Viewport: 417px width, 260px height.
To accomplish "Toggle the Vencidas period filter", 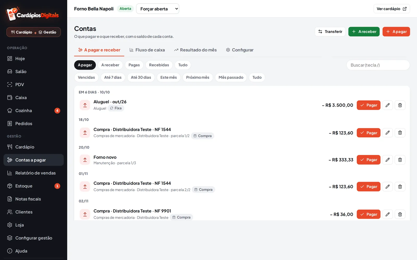I will tap(86, 77).
